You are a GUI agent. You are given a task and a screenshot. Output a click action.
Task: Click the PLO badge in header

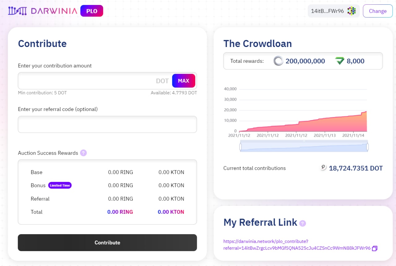pos(92,11)
